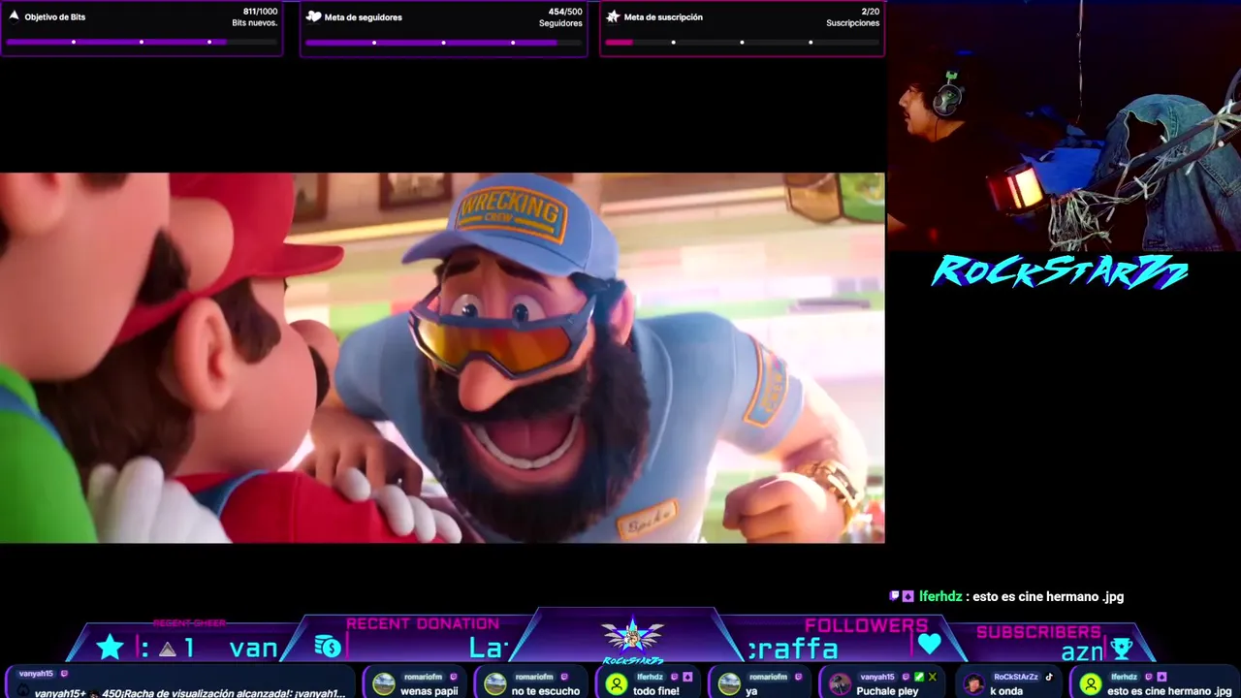Click the RockStarZz neon name banner under webcam
1241x698 pixels.
(x=1059, y=272)
